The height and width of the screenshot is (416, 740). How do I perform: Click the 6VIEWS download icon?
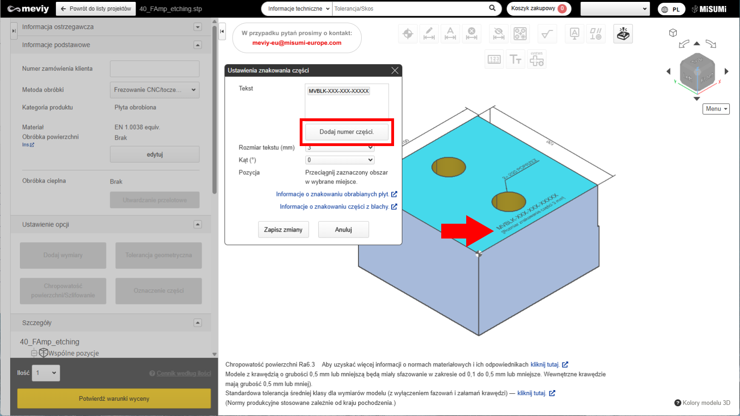[536, 60]
